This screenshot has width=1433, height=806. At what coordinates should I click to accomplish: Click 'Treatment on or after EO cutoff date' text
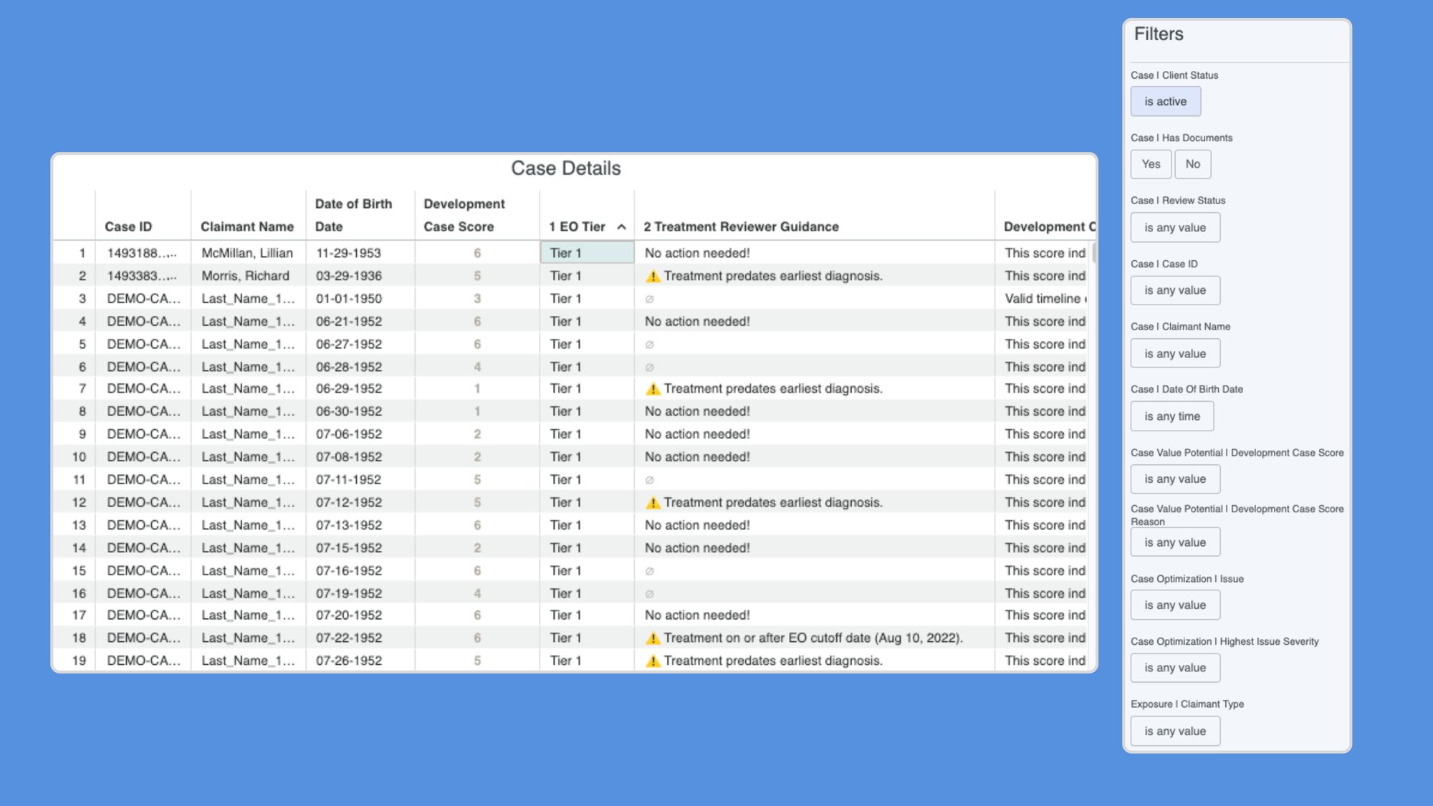coord(813,638)
